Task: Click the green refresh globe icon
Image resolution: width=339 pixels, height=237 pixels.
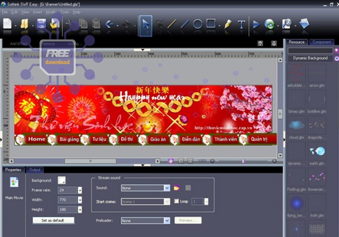Action: pyautogui.click(x=270, y=24)
